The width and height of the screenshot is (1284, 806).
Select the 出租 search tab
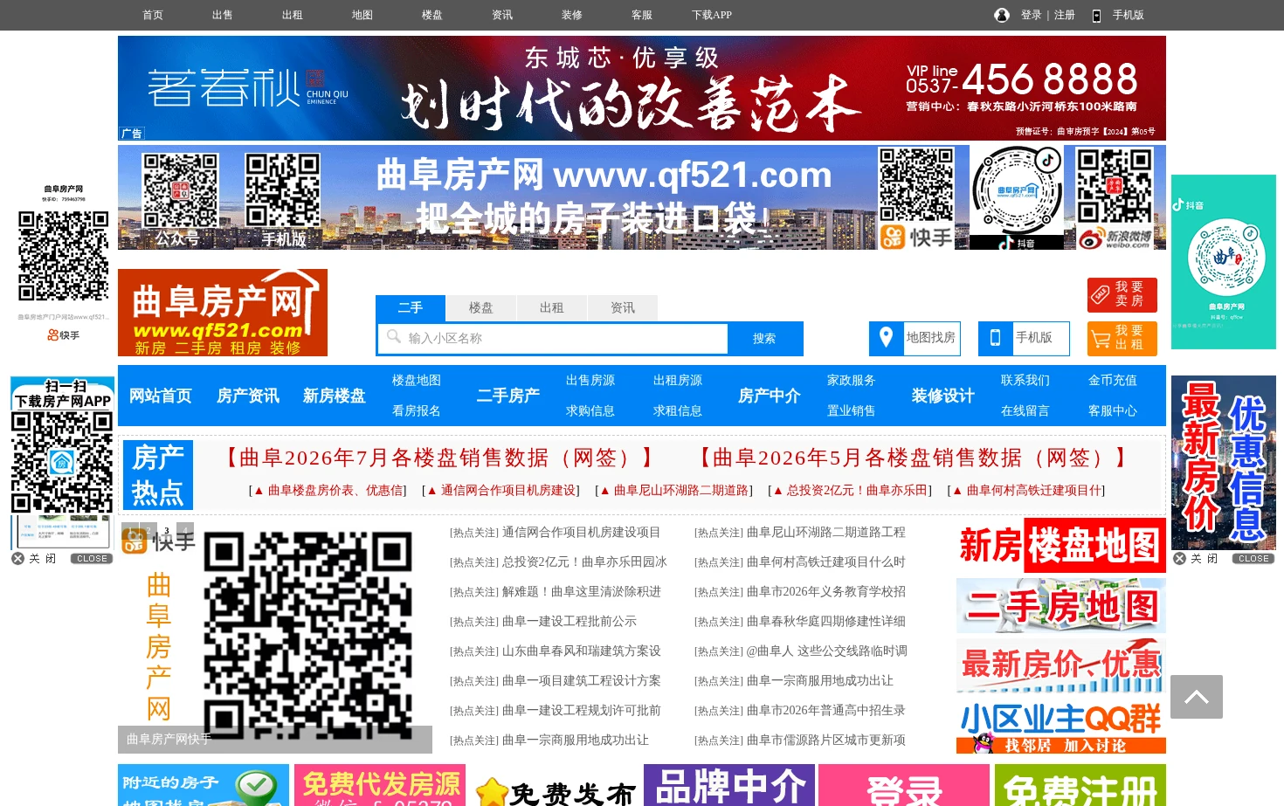pyautogui.click(x=552, y=308)
